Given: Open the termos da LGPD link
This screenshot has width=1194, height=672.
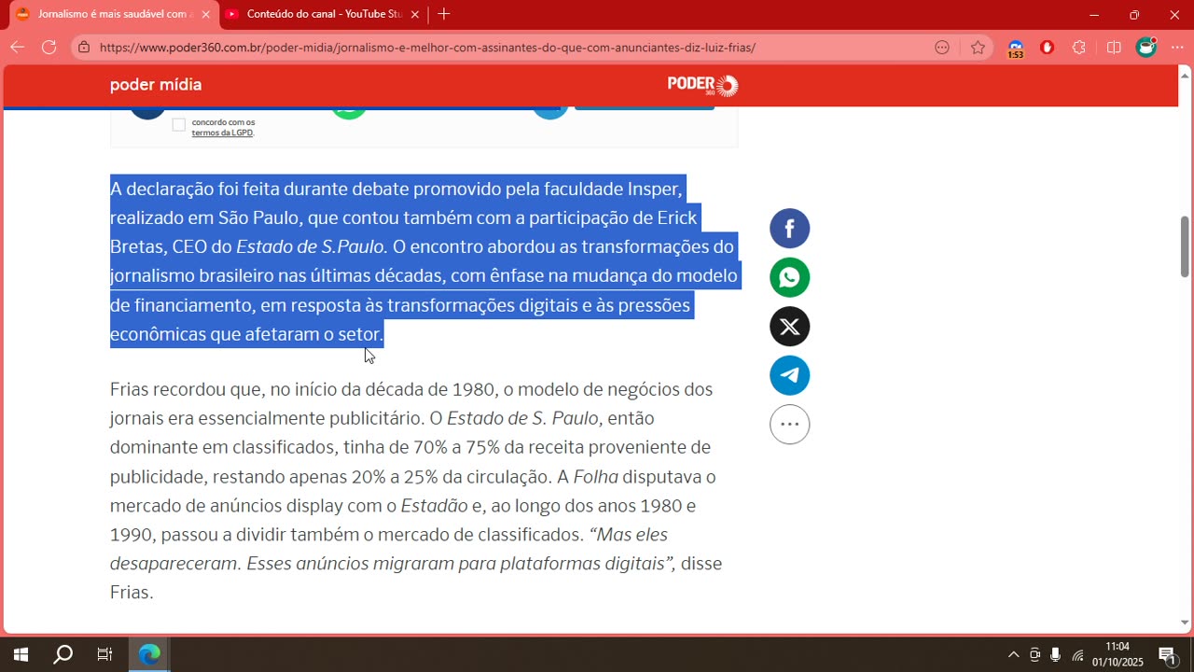Looking at the screenshot, I should click(x=222, y=133).
